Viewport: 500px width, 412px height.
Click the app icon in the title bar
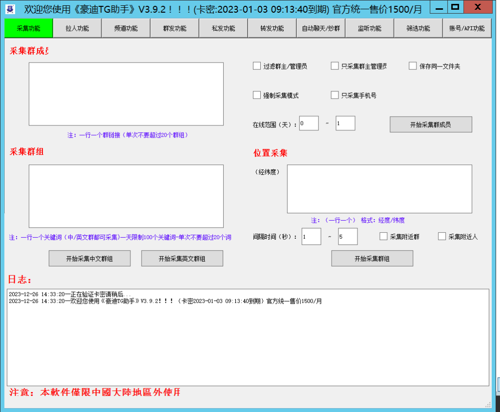coord(10,9)
